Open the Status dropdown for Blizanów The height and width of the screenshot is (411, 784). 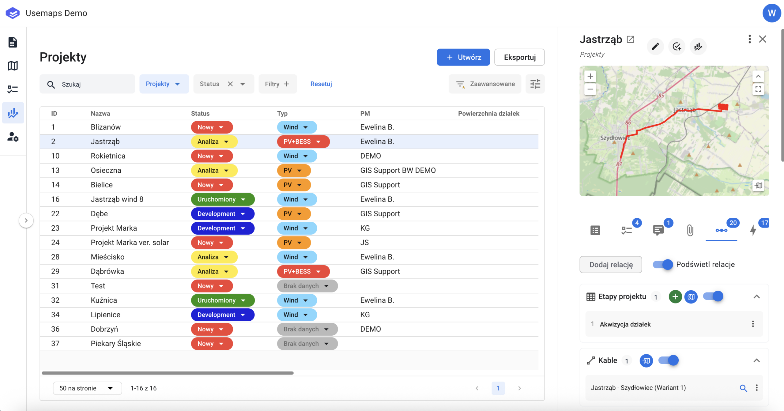point(212,127)
